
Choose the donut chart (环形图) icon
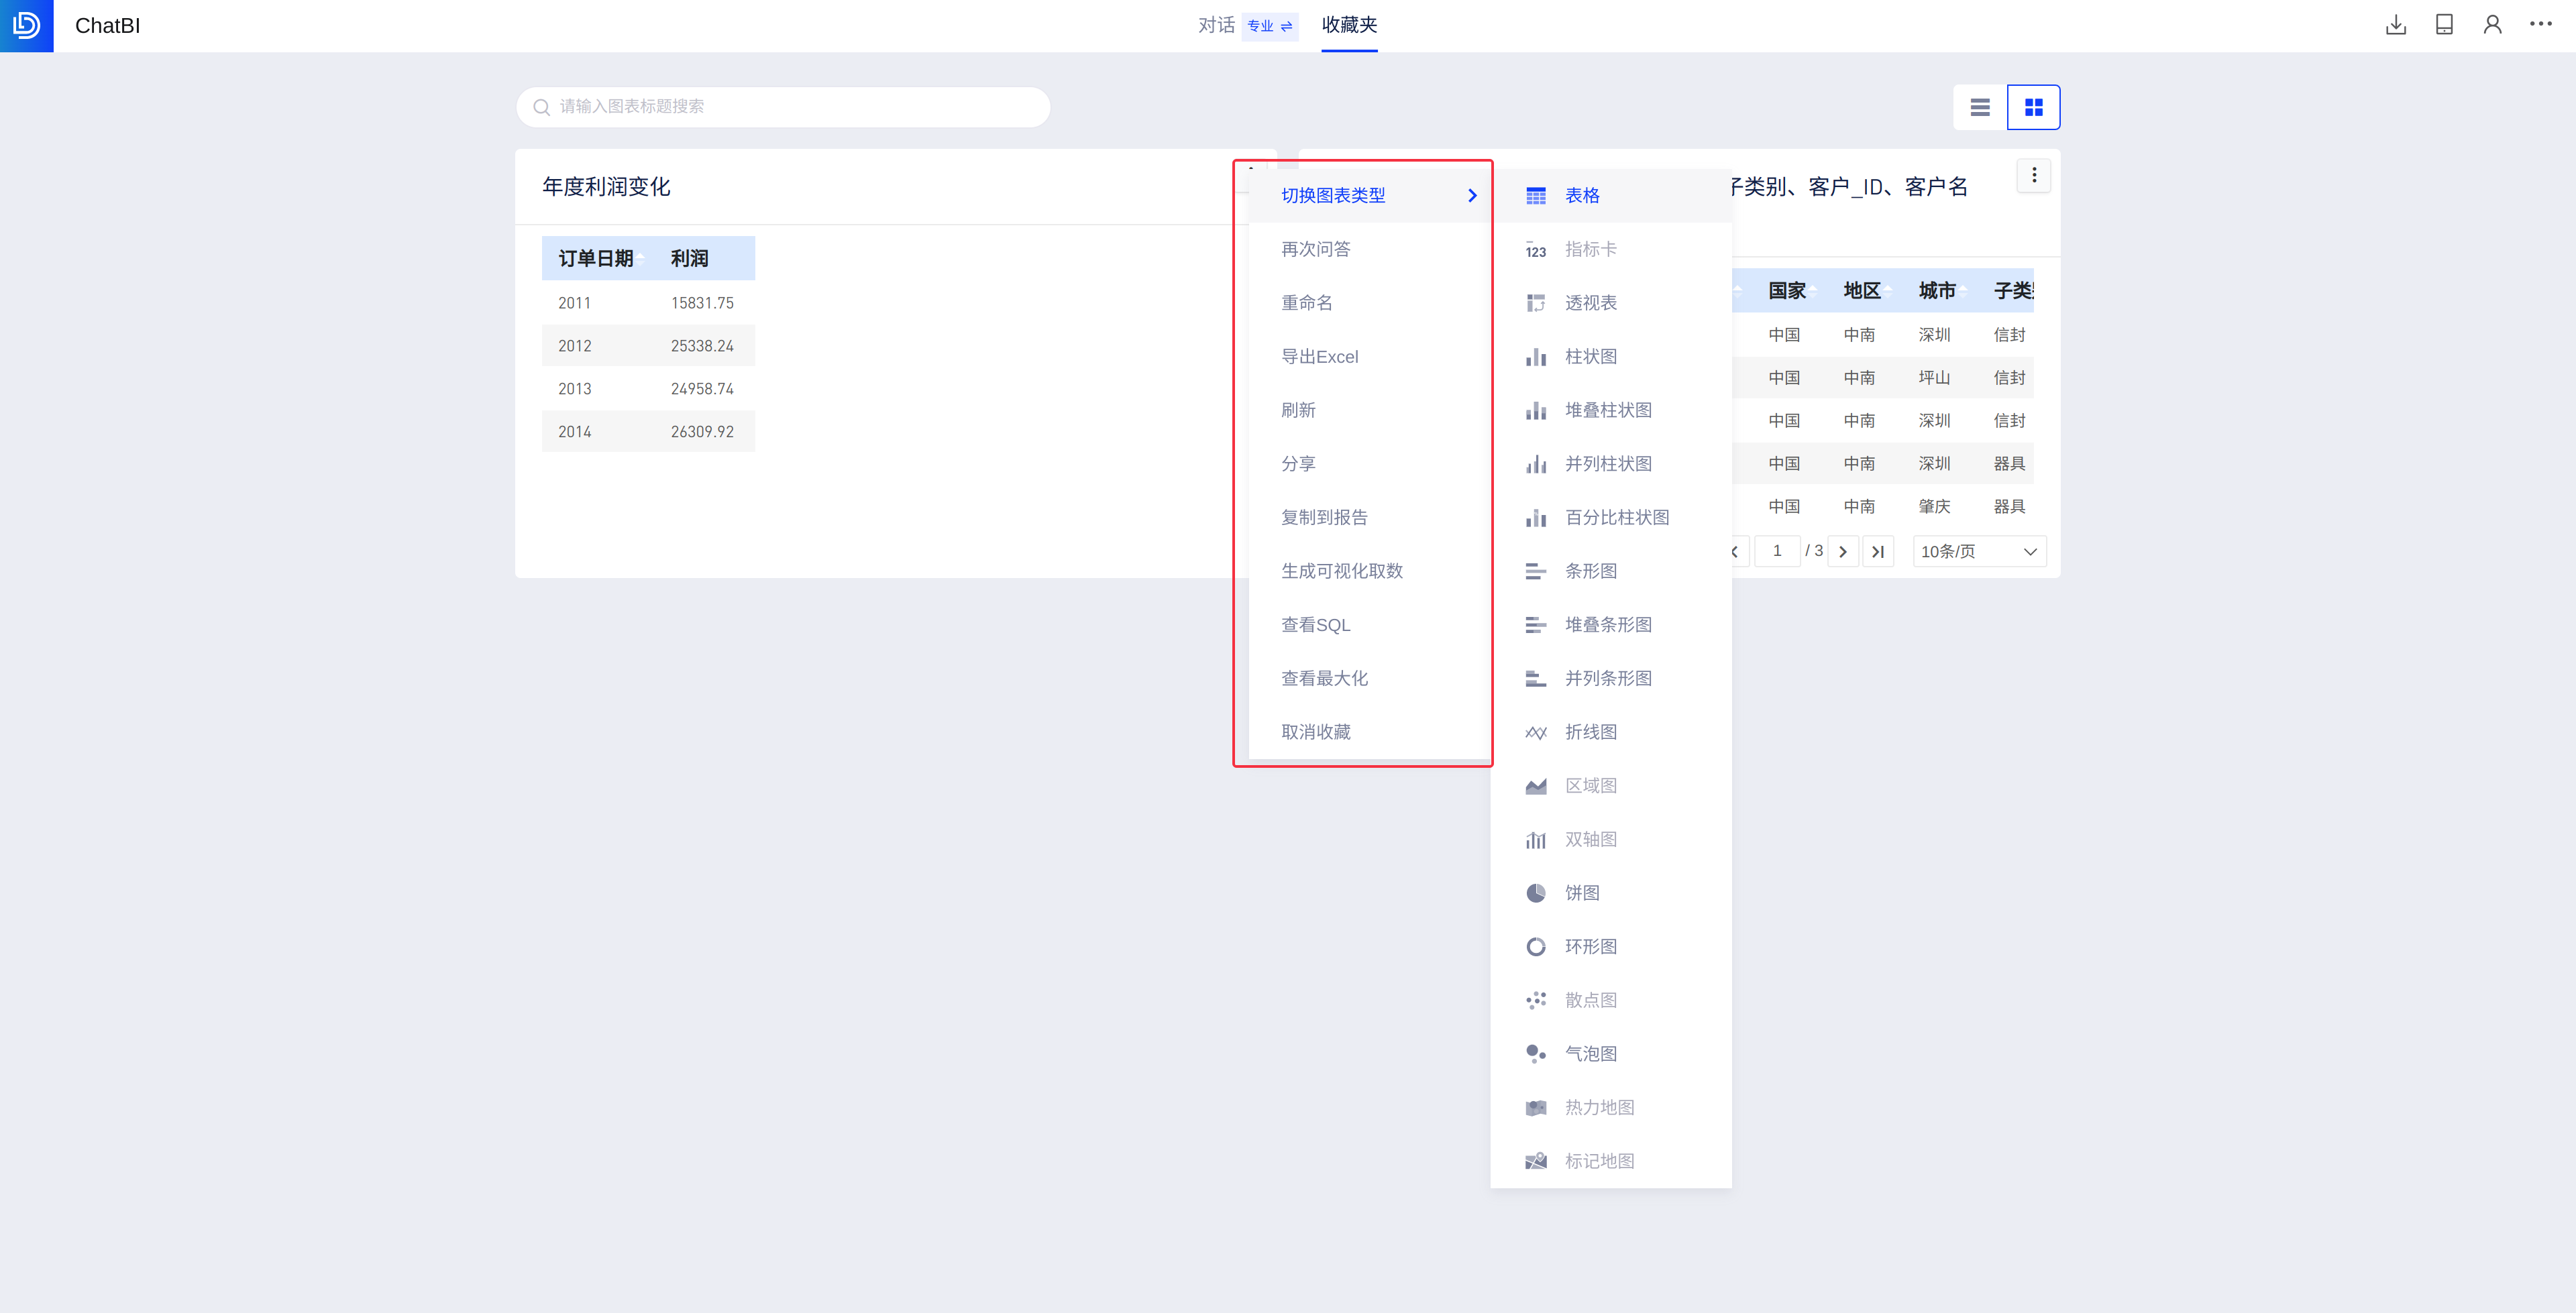point(1535,946)
